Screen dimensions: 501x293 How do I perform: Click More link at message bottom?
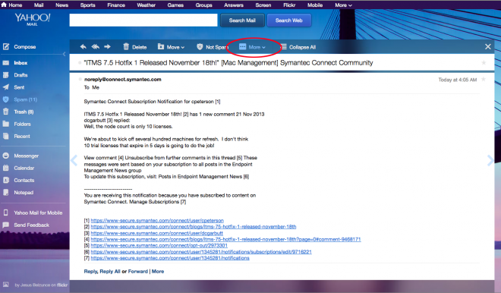158,271
